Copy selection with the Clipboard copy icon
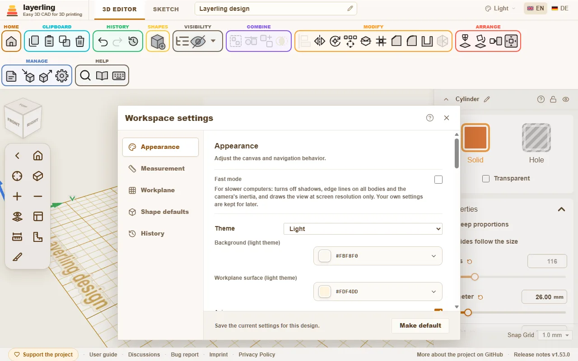The height and width of the screenshot is (361, 578). coord(34,42)
